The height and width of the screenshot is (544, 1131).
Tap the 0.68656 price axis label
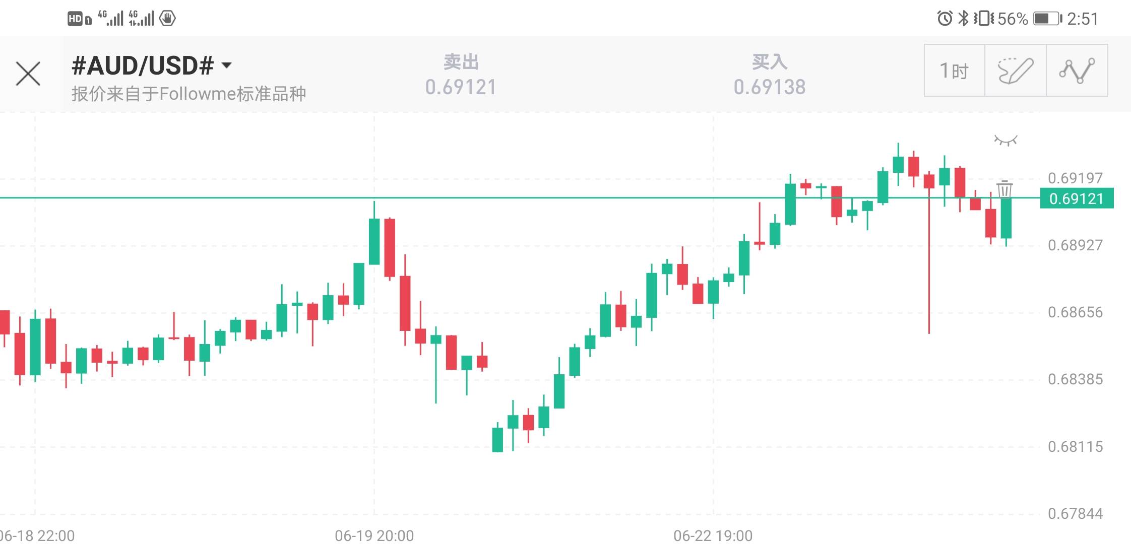[1075, 312]
